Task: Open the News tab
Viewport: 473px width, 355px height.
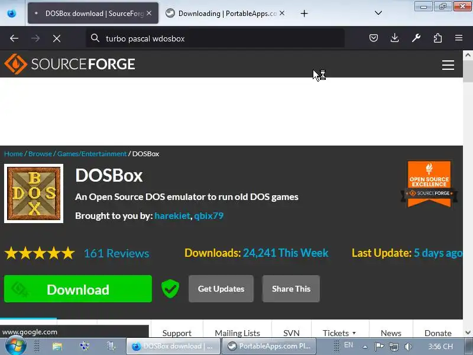Action: pos(391,333)
